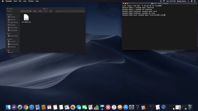Screen dimensions: 198x111
Task: Open the Contacts brown book in Dock
Action: pyautogui.click(x=43, y=107)
